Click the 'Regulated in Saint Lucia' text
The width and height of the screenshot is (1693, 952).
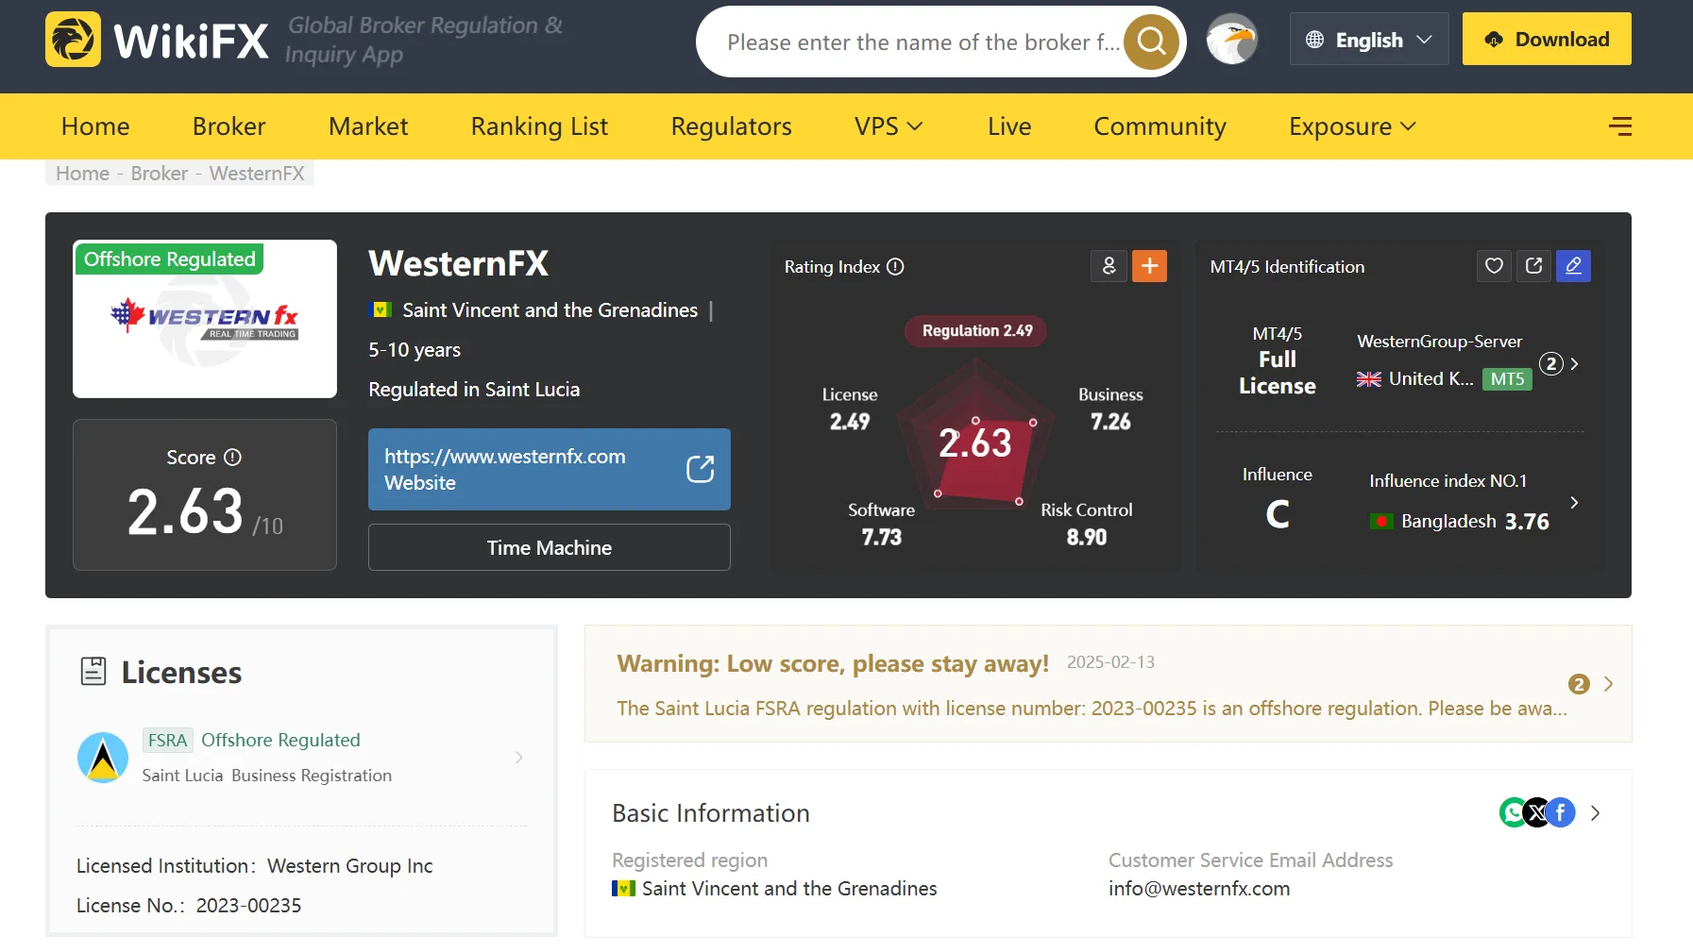tap(474, 390)
